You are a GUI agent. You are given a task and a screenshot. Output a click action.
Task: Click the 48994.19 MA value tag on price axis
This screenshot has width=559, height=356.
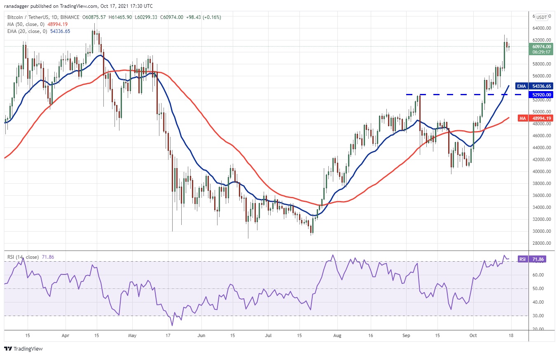pos(541,118)
